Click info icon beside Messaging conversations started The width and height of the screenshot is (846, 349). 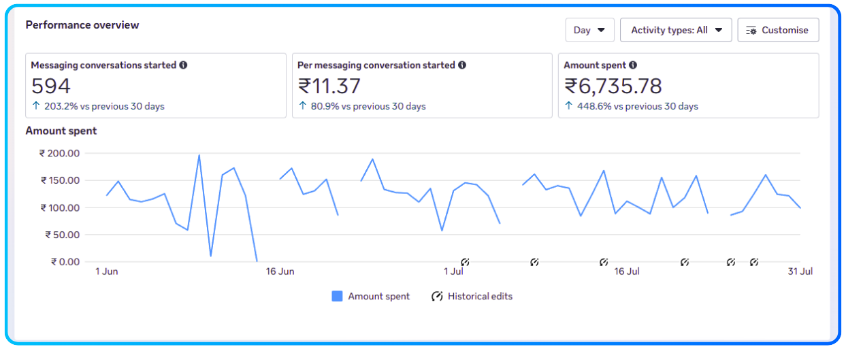coord(183,65)
